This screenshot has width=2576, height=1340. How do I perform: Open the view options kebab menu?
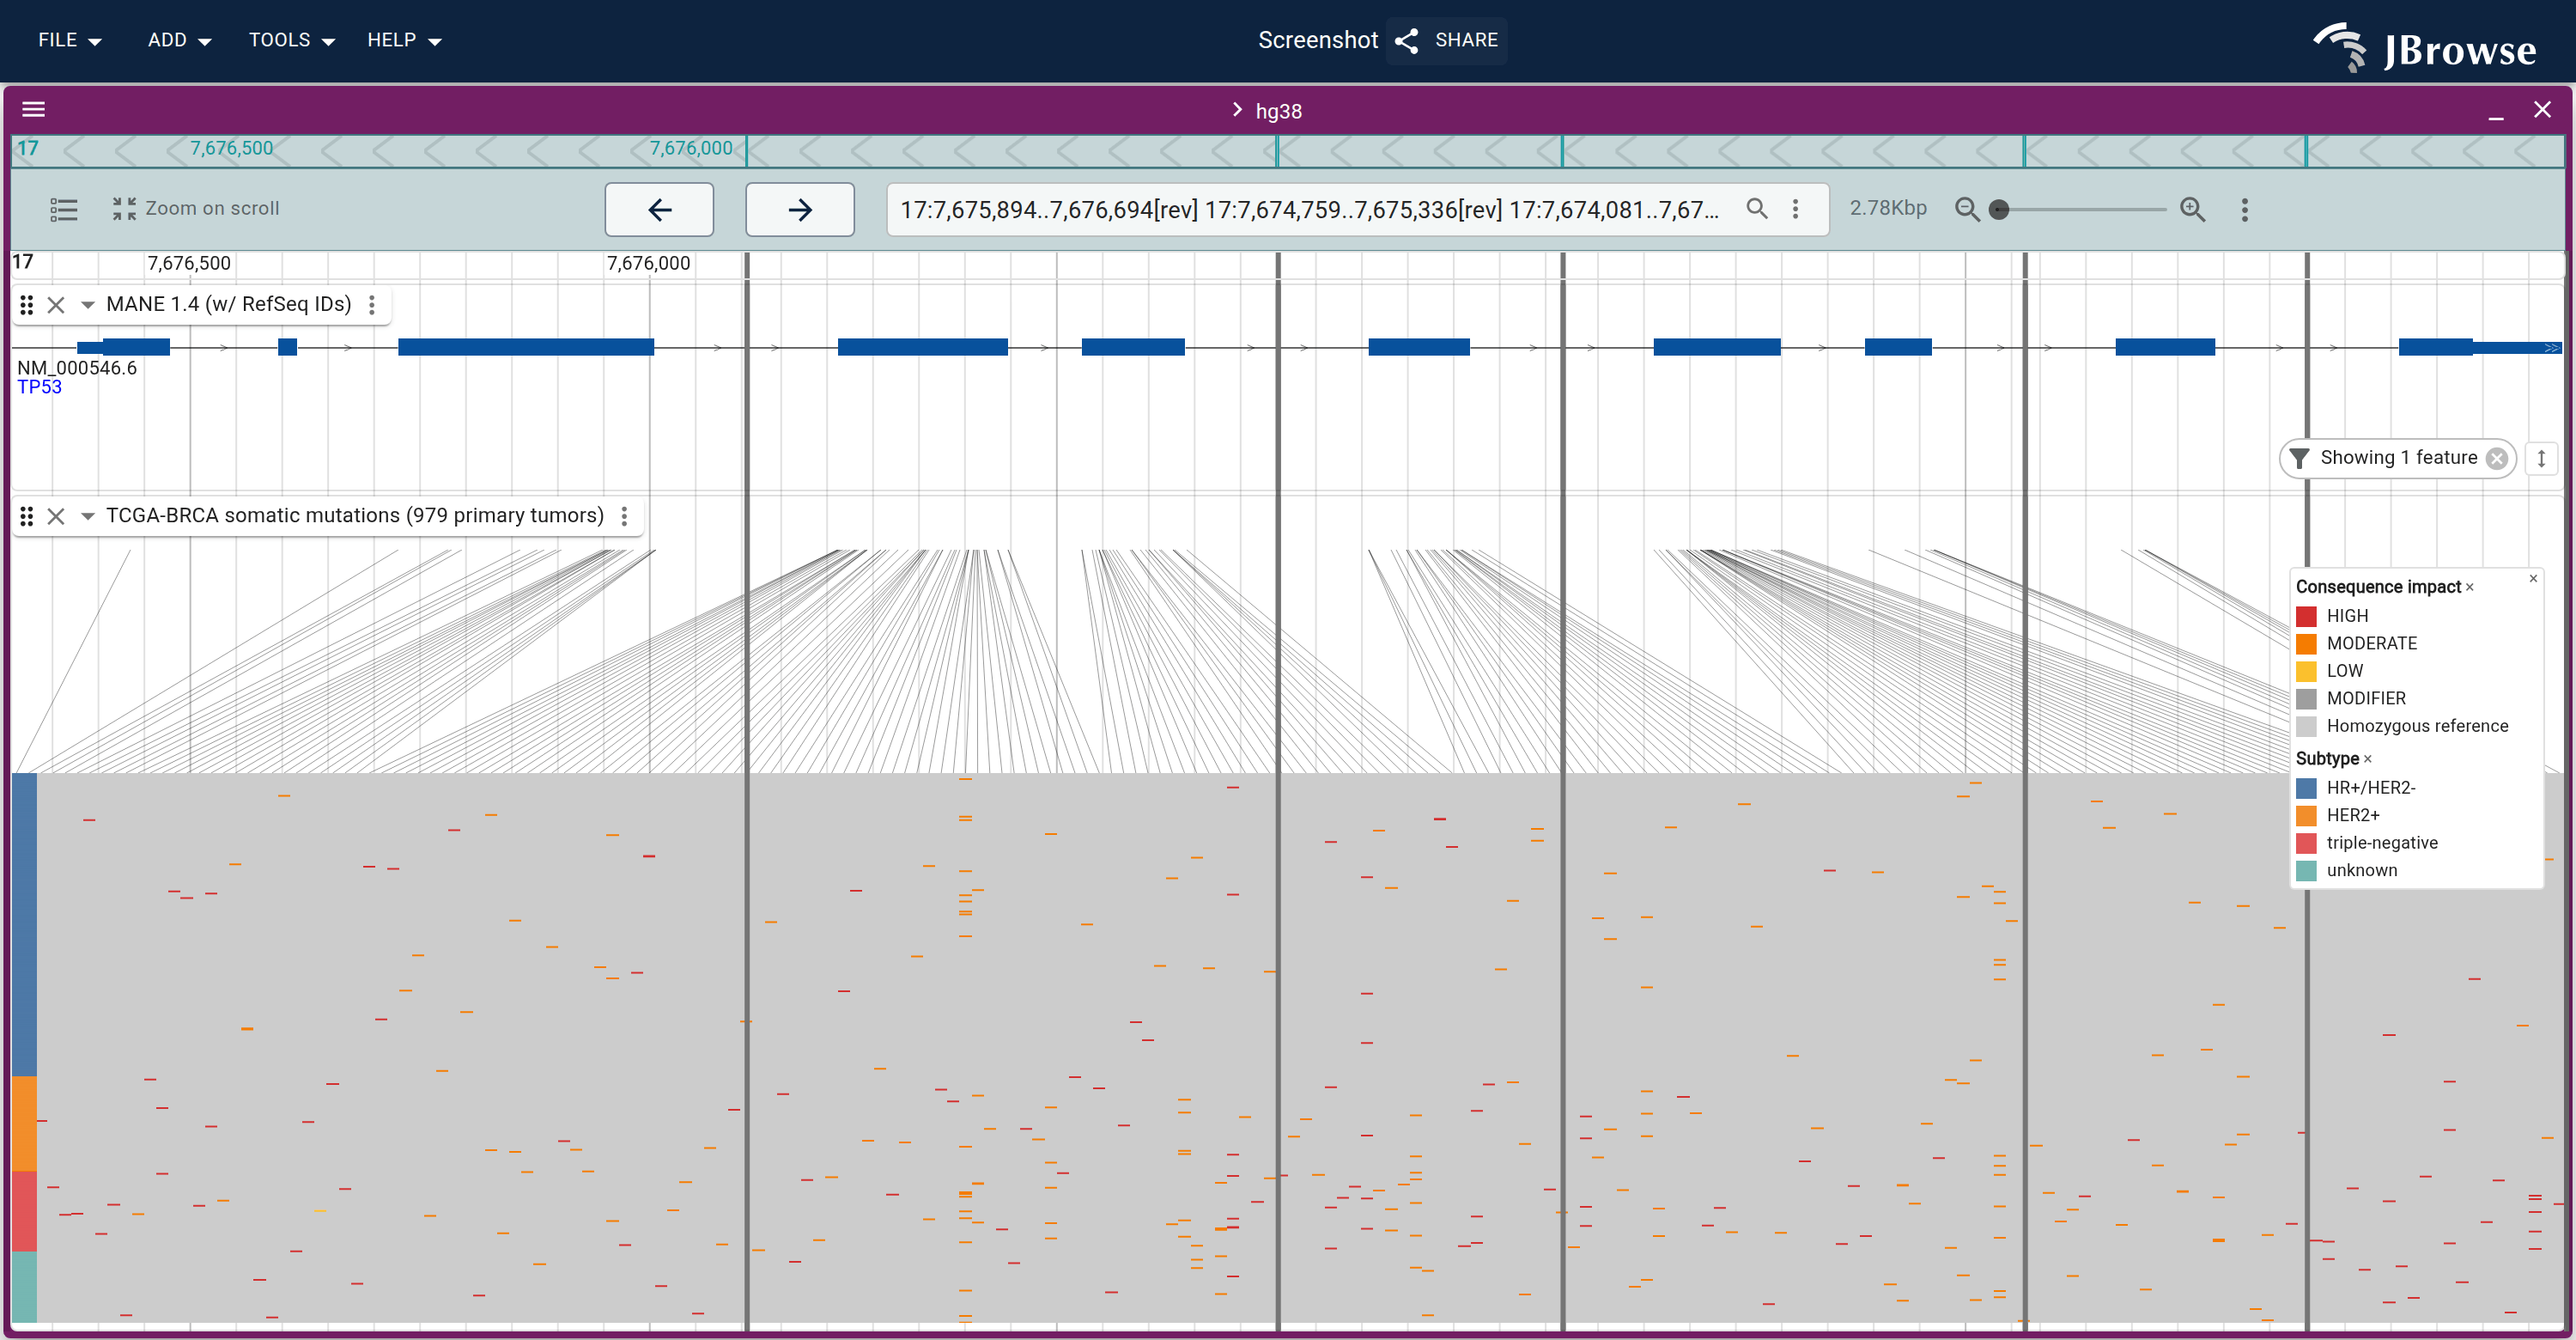pyautogui.click(x=2244, y=209)
